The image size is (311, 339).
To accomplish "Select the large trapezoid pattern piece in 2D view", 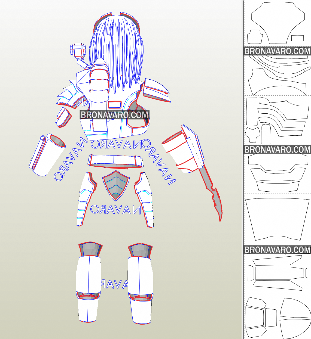I will tap(277, 219).
